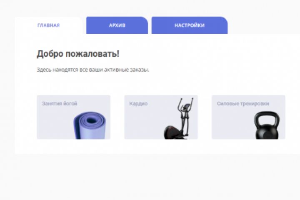Click the handlebars of the elliptical trainer

pyautogui.click(x=185, y=104)
